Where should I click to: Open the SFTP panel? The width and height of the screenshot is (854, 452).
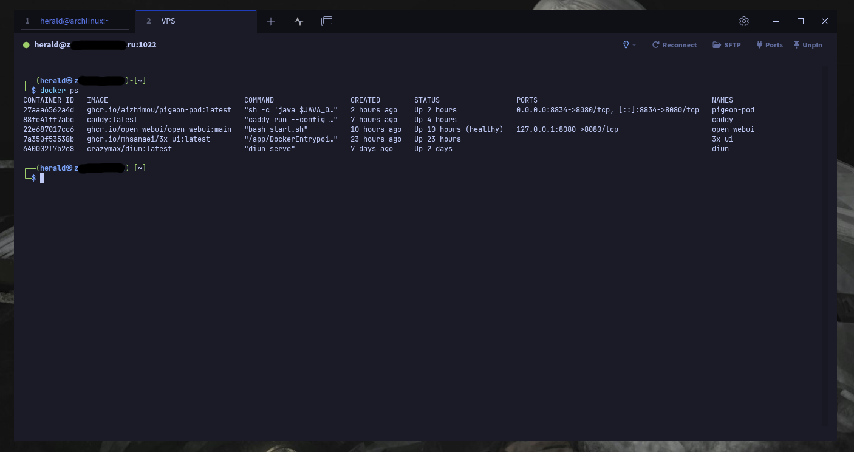point(727,45)
